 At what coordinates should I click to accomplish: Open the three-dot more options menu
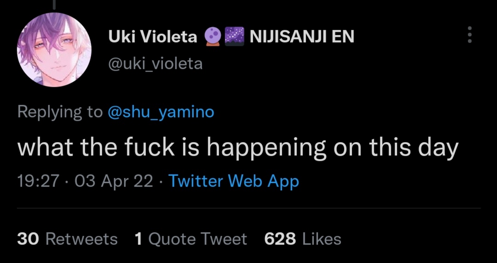click(x=469, y=35)
